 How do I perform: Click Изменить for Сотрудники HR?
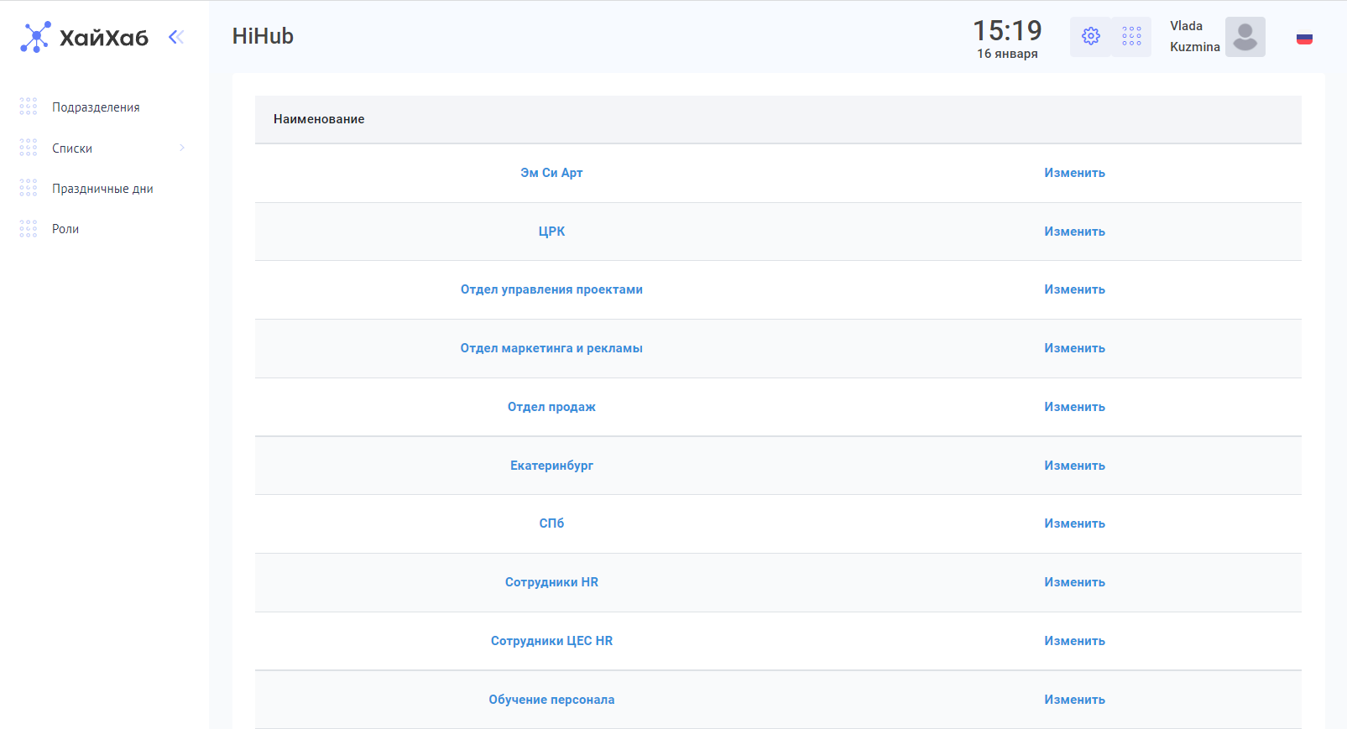[x=1074, y=582]
